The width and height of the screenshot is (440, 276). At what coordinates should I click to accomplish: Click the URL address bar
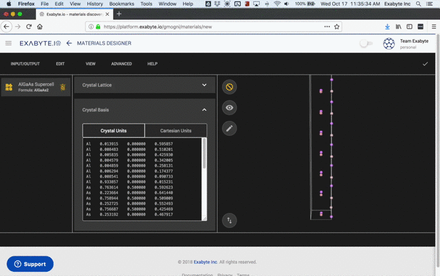tap(212, 27)
